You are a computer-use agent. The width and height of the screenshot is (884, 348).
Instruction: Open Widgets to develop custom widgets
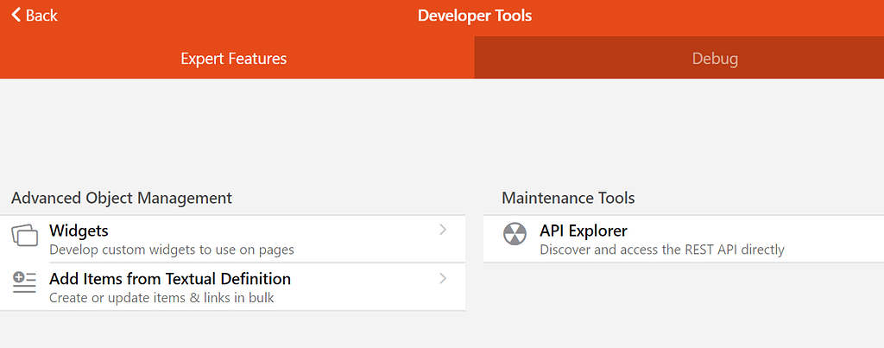pos(232,239)
